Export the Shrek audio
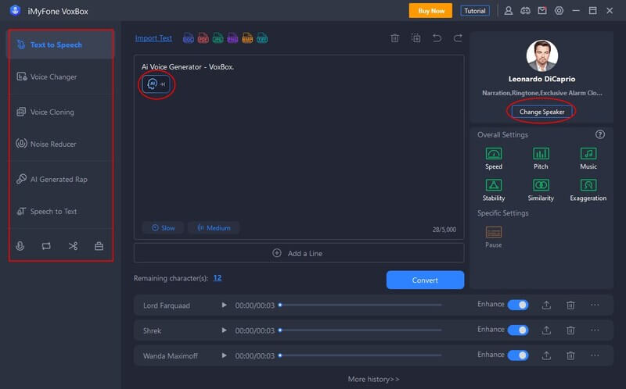Viewport: 626px width, 389px height. pos(546,330)
